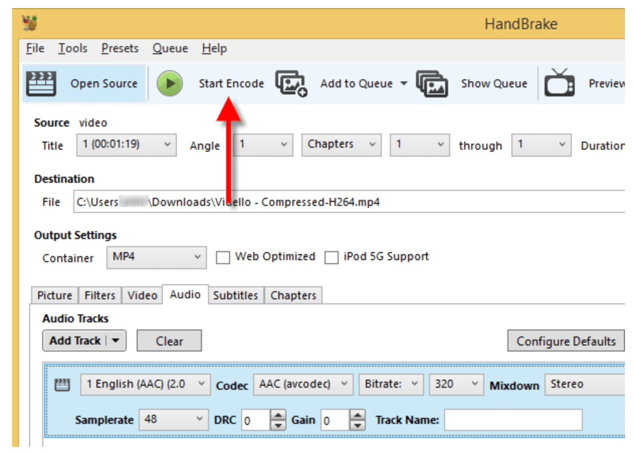Click the destination File path field
Viewport: 634px width, 454px height.
coord(349,202)
